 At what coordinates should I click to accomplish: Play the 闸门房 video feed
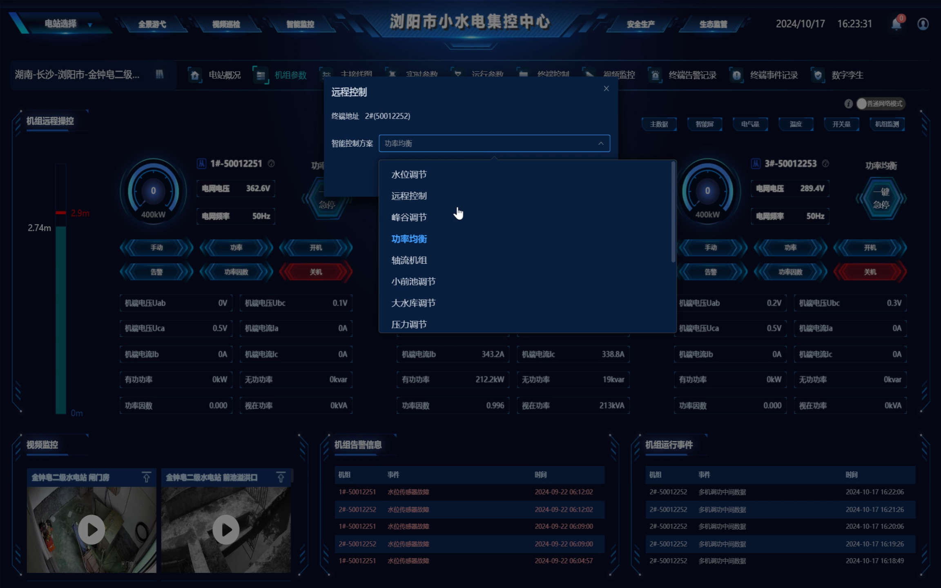pyautogui.click(x=91, y=529)
